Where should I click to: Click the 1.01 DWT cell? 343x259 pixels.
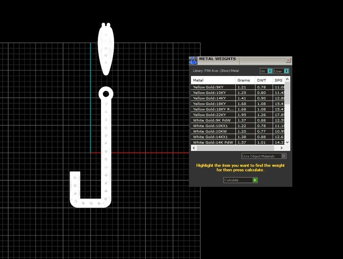(x=264, y=142)
